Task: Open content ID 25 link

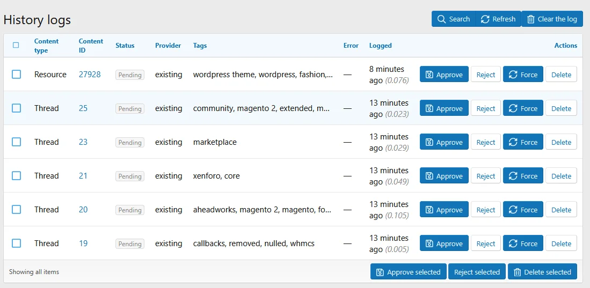Action: coord(83,108)
